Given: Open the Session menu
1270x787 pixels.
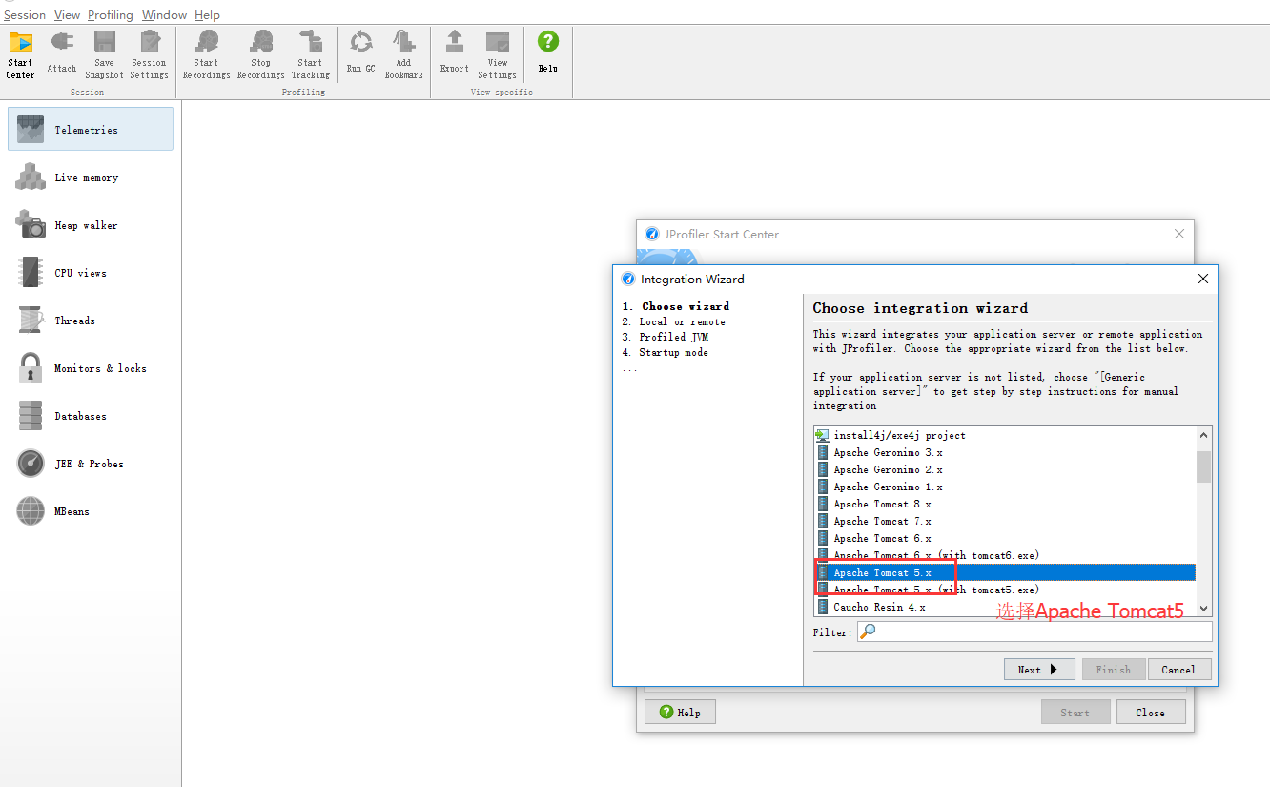Looking at the screenshot, I should point(25,15).
